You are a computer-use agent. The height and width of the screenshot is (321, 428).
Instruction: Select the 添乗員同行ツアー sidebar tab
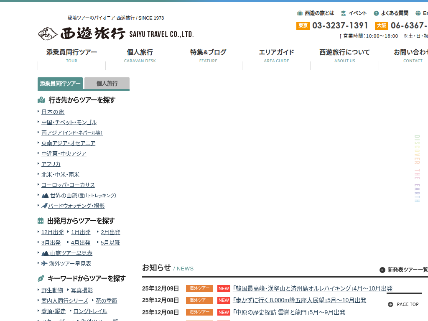click(x=60, y=83)
